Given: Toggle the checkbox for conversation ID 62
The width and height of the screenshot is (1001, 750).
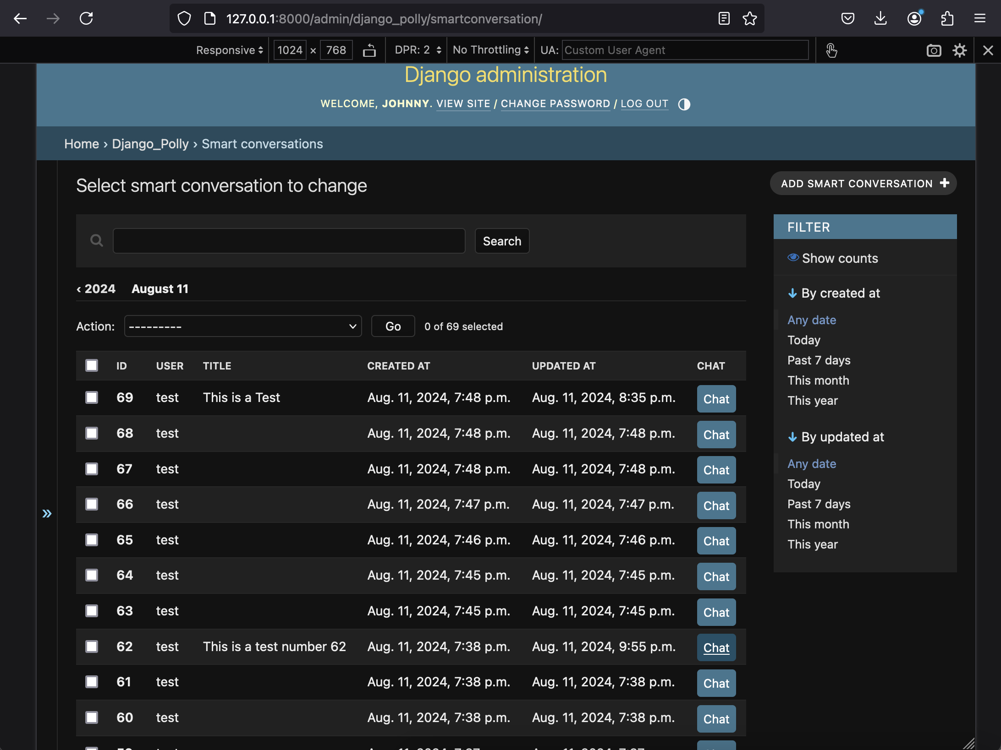Looking at the screenshot, I should (92, 647).
